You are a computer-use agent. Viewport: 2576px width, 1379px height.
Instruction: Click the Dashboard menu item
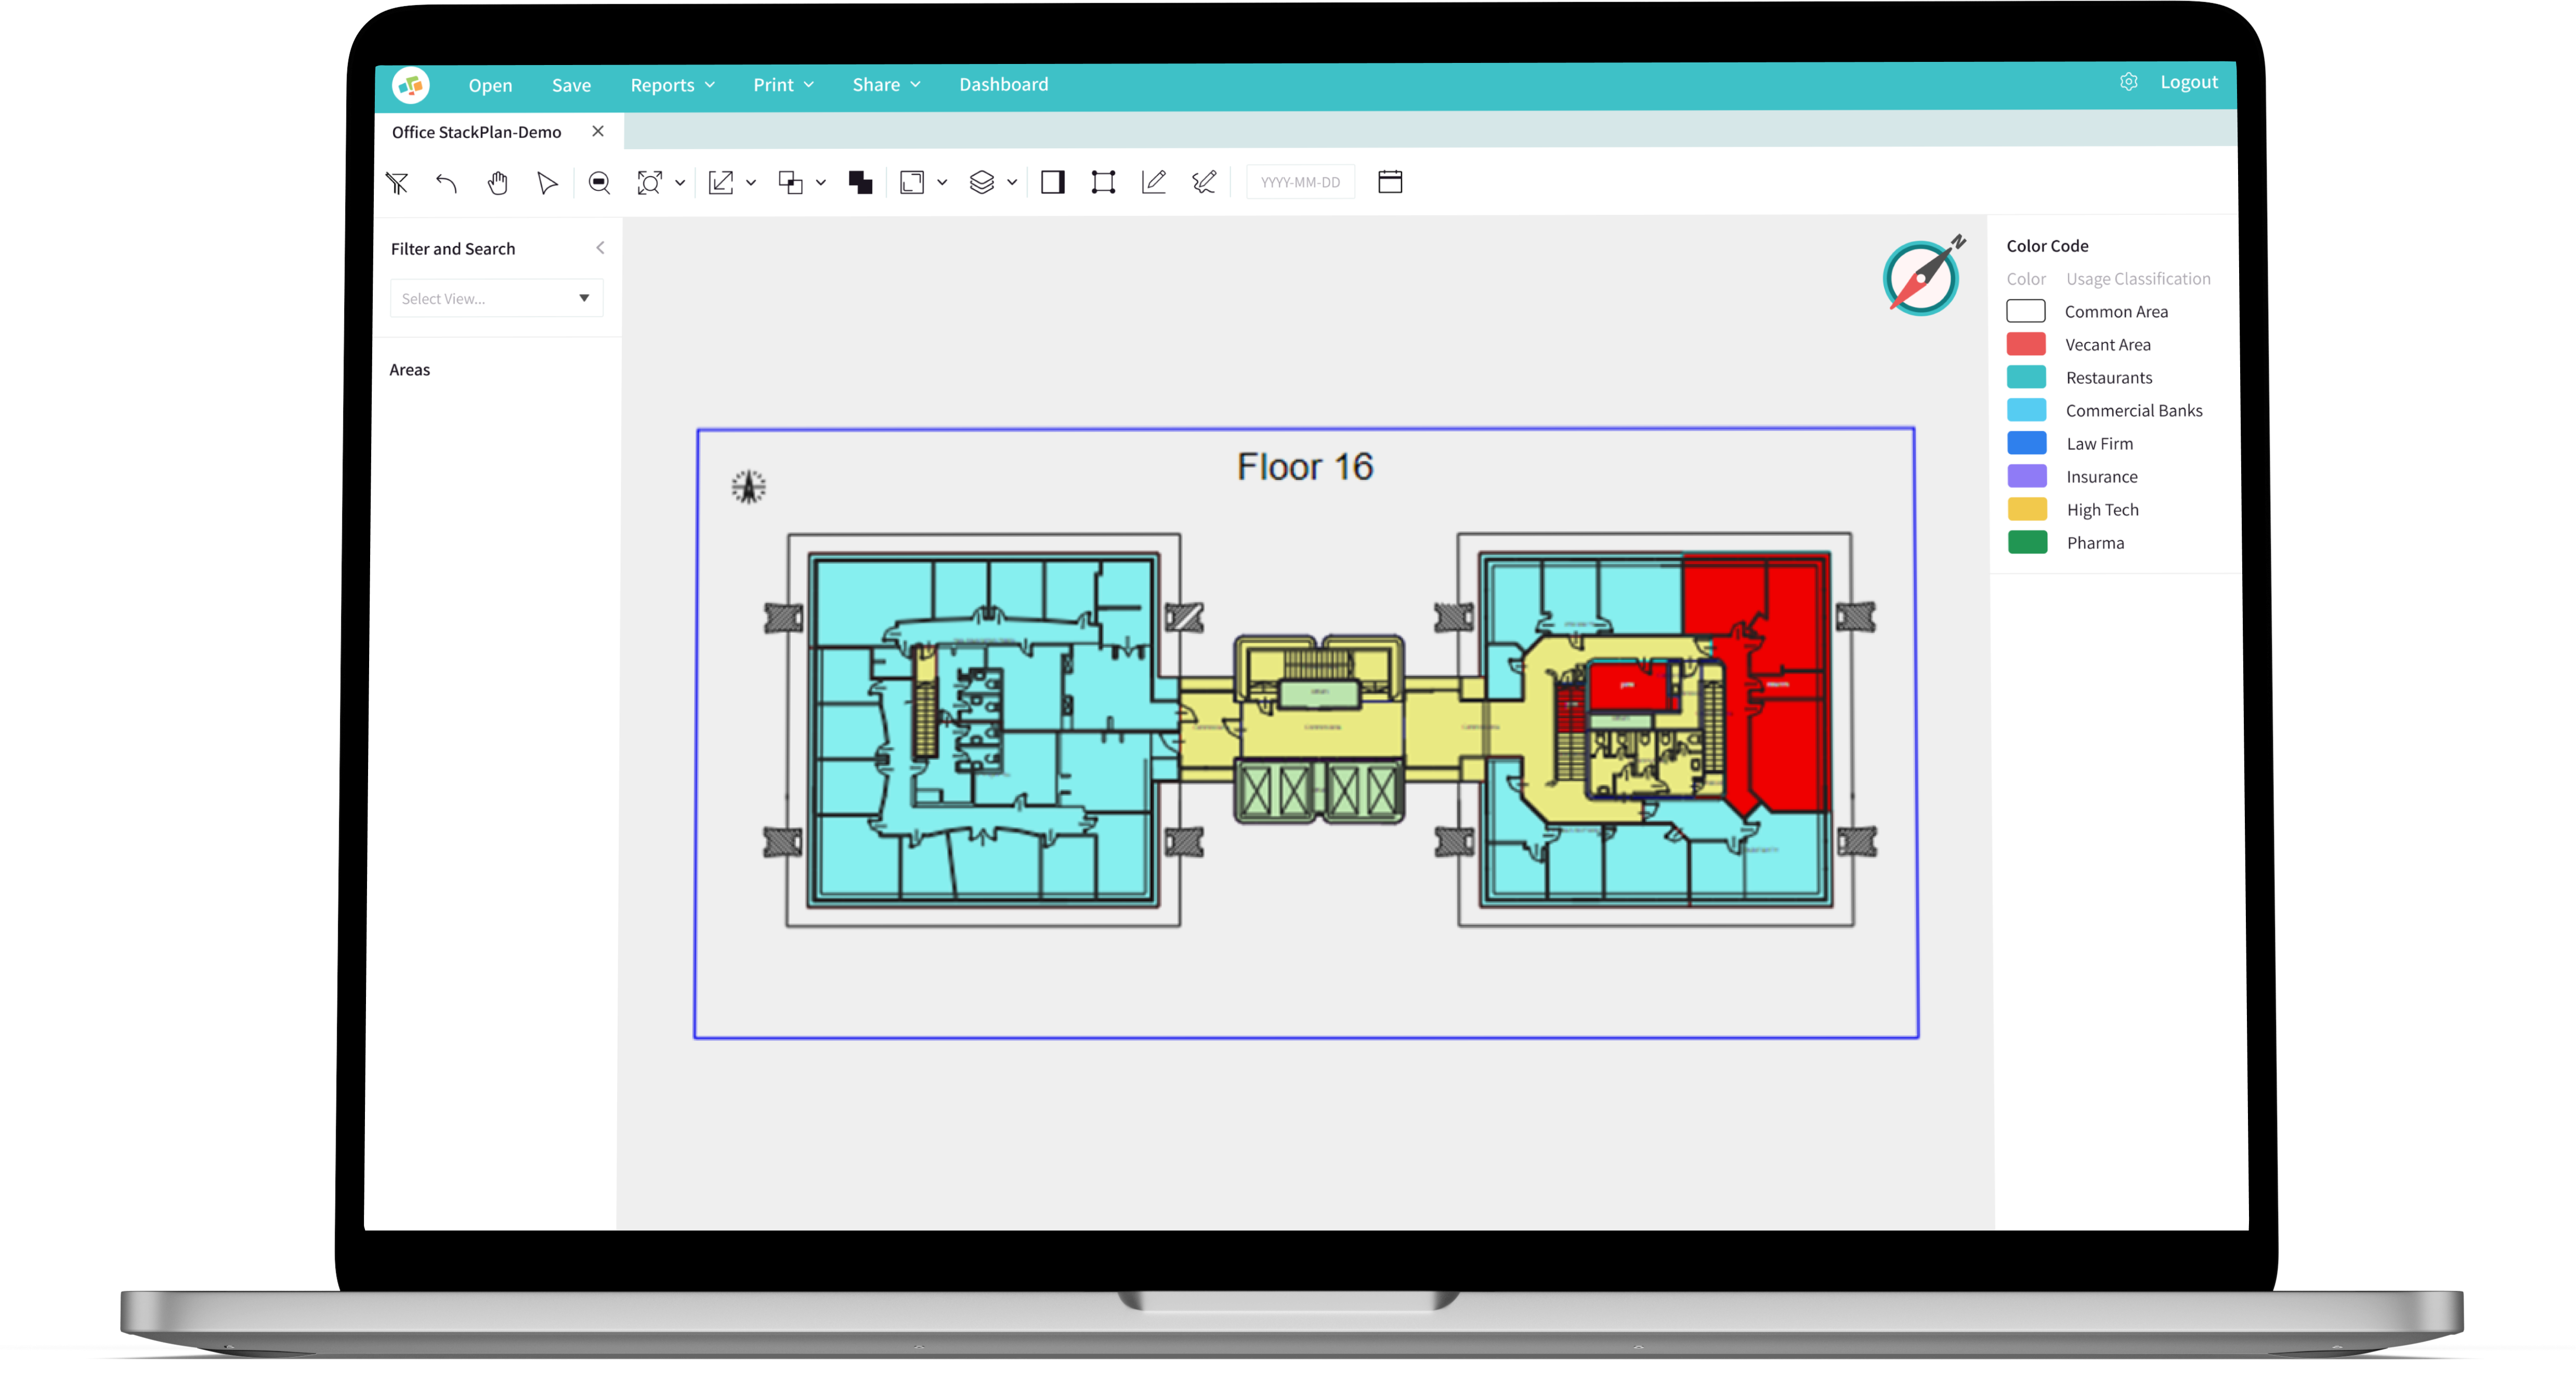[x=1003, y=84]
